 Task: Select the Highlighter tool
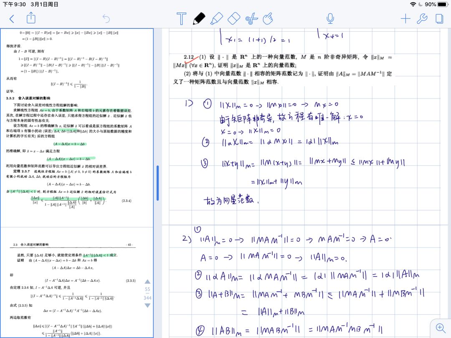(216, 18)
